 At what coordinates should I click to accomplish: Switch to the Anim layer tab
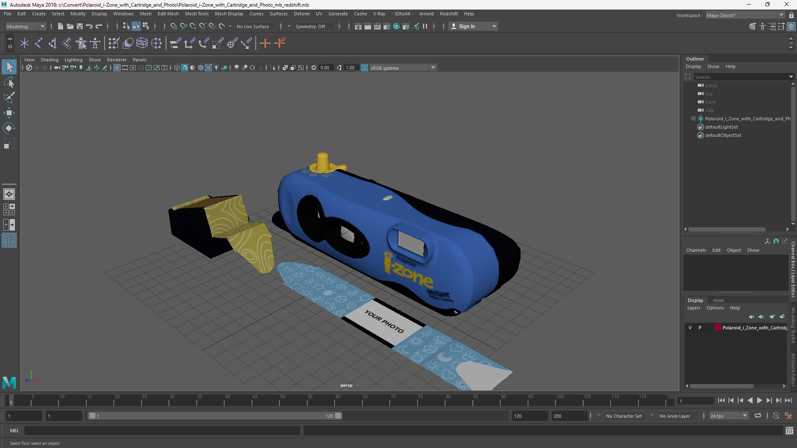[718, 300]
